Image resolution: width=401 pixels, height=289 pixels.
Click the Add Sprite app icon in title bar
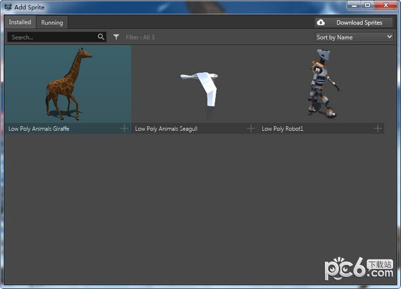(x=7, y=6)
